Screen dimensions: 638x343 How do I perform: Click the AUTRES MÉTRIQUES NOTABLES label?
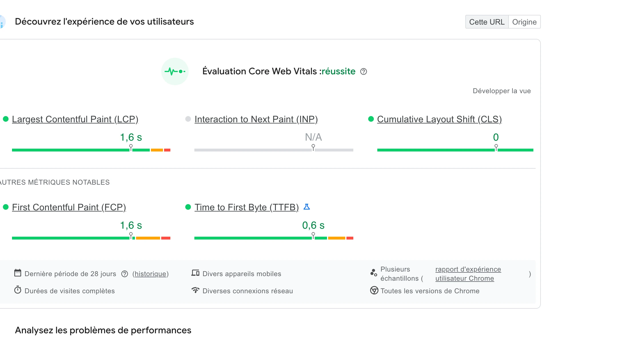pyautogui.click(x=54, y=182)
